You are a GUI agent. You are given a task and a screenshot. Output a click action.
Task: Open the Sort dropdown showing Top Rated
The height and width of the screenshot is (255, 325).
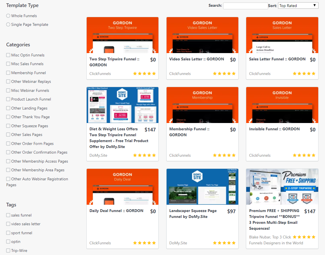click(298, 6)
